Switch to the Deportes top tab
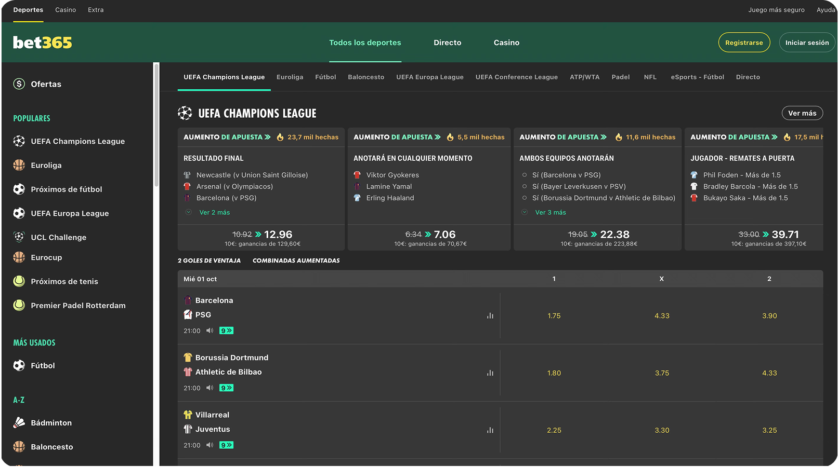 coord(28,10)
